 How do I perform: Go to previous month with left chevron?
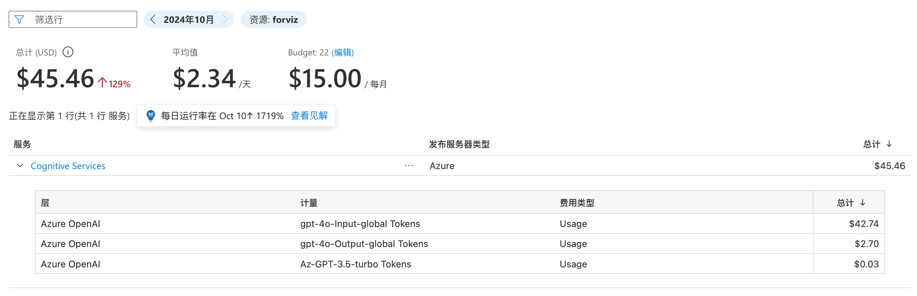[153, 19]
